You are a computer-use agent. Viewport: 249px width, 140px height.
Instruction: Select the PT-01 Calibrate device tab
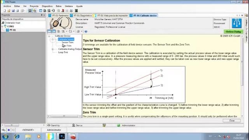click(x=144, y=16)
